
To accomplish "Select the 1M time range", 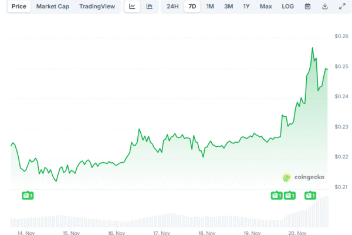I will 209,6.
